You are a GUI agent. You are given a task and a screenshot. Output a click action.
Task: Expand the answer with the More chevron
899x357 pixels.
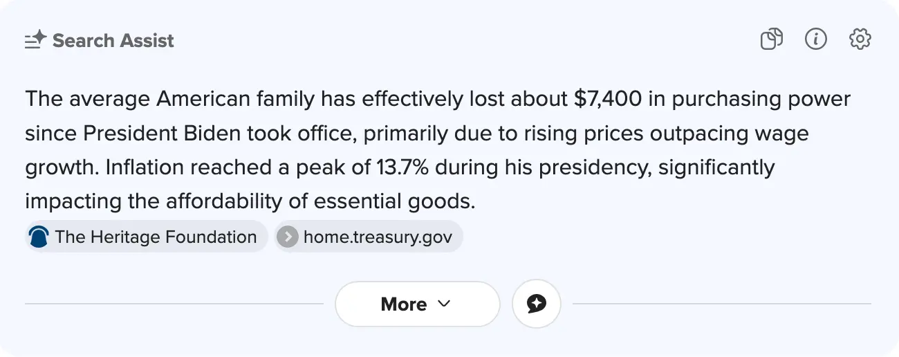444,304
